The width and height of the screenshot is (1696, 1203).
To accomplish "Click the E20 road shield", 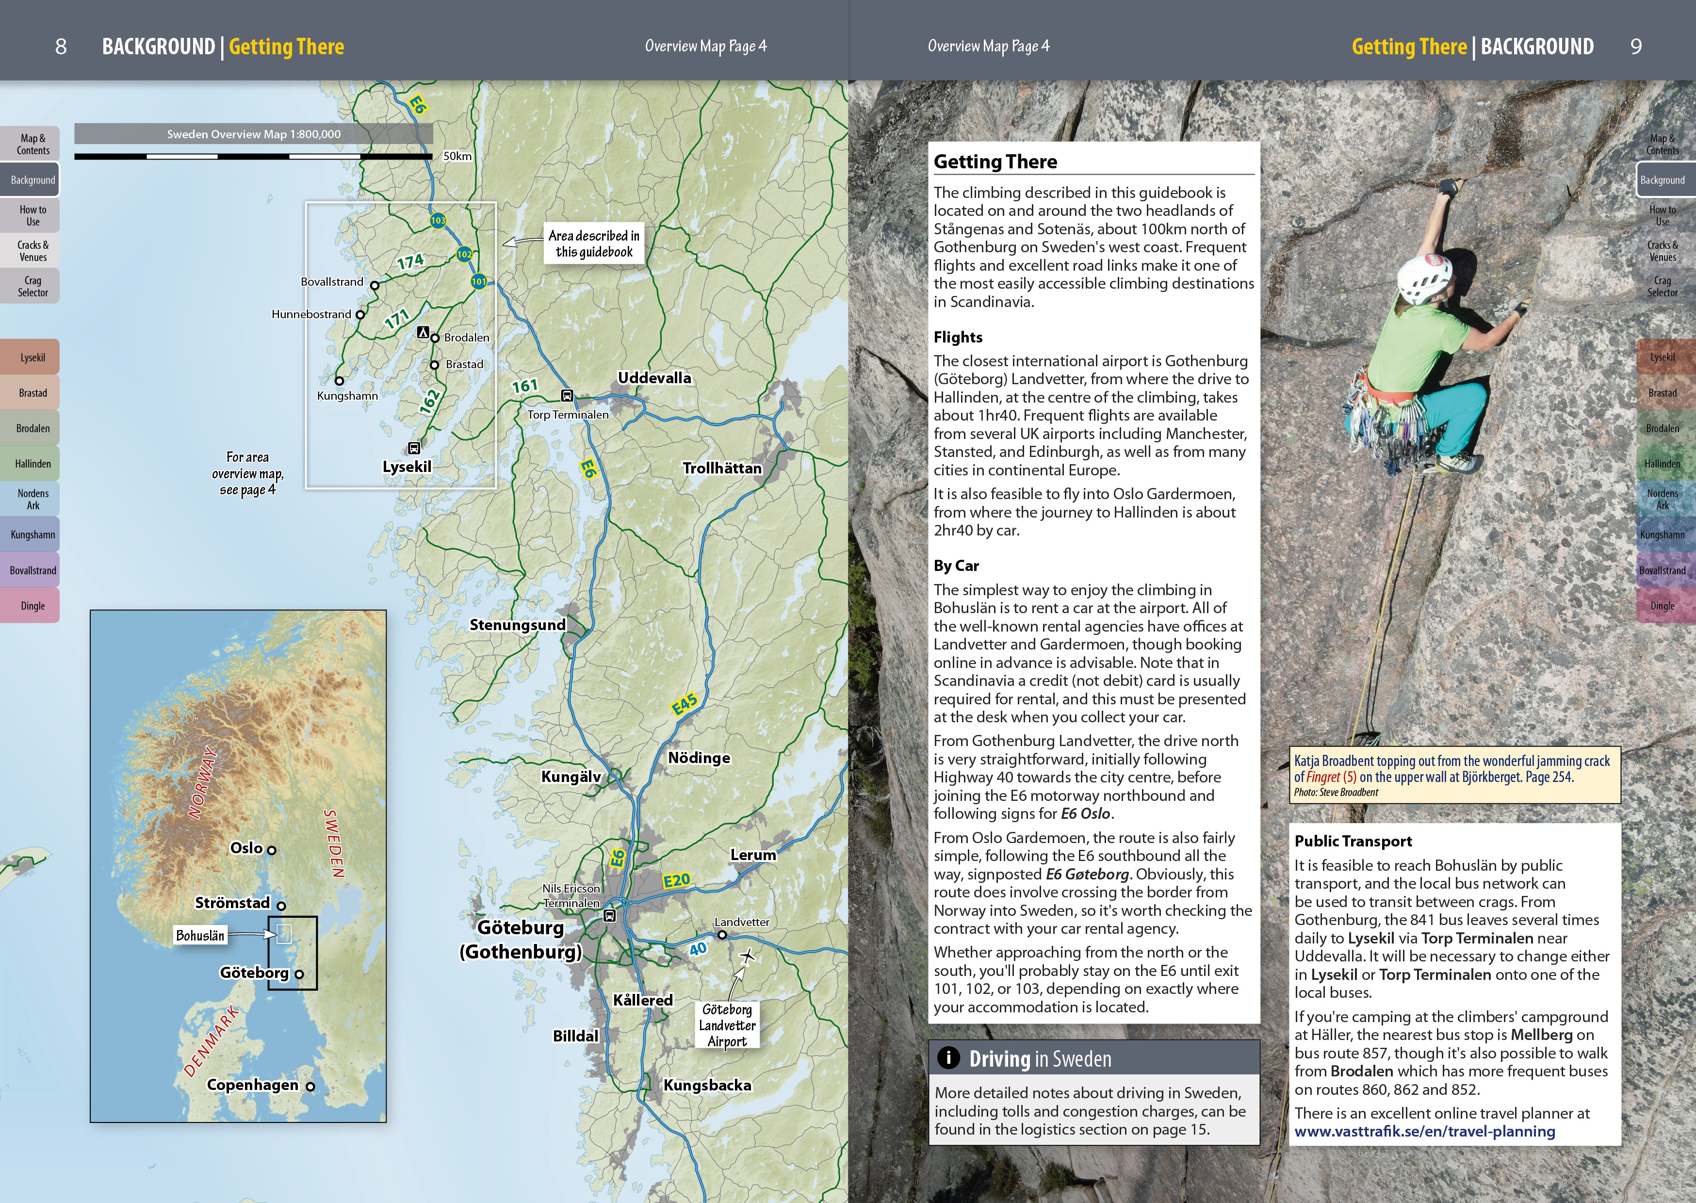I will point(676,881).
